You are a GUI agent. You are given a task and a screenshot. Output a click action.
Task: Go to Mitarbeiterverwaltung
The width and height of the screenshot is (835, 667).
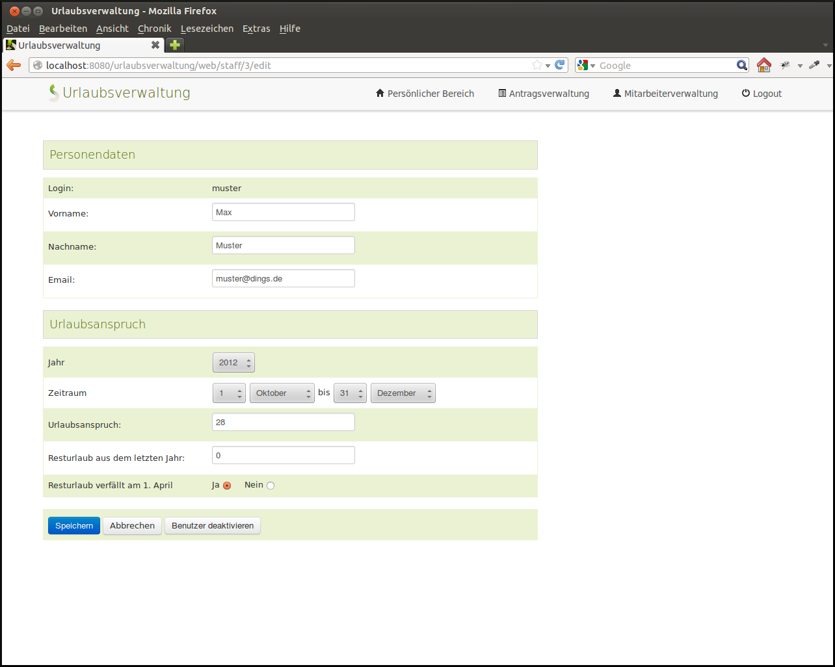coord(665,94)
